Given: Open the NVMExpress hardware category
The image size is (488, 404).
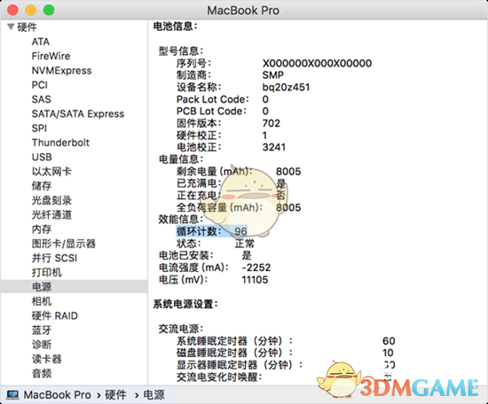Looking at the screenshot, I should (61, 71).
